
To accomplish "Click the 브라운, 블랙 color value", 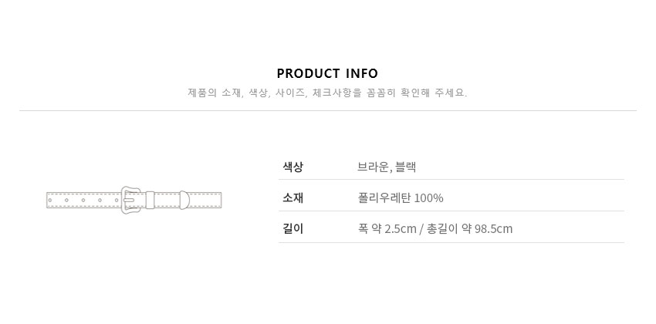I will [x=387, y=167].
